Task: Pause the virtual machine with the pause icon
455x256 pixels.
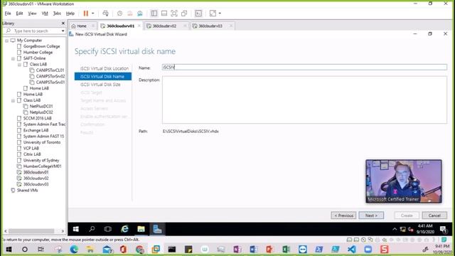Action: (85, 14)
